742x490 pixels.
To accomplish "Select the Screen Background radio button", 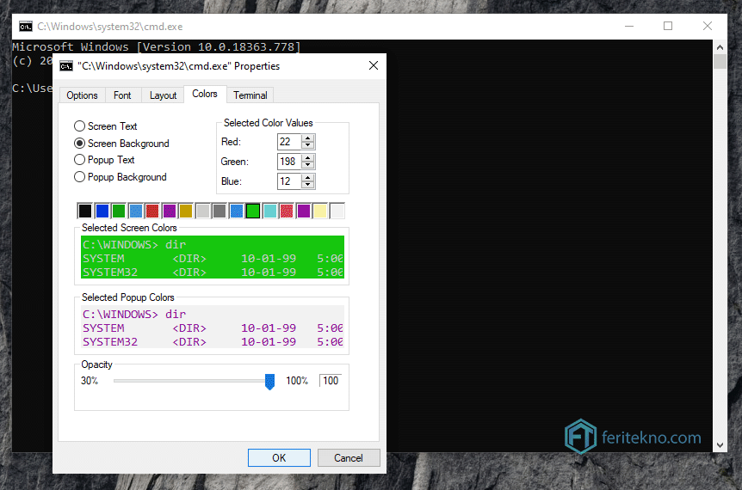I will pyautogui.click(x=79, y=144).
